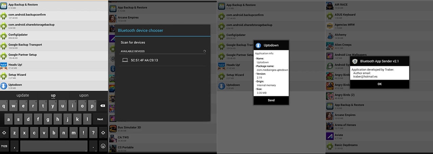This screenshot has width=433, height=154.
Task: Tap the AIR RACE app icon
Action: (330, 6)
